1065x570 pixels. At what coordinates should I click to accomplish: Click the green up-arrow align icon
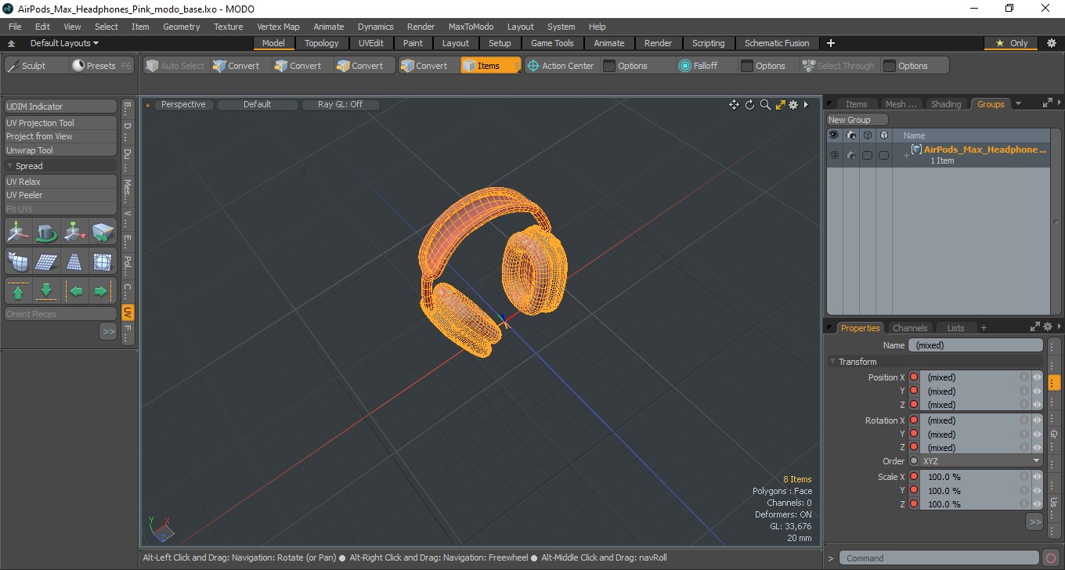point(18,291)
